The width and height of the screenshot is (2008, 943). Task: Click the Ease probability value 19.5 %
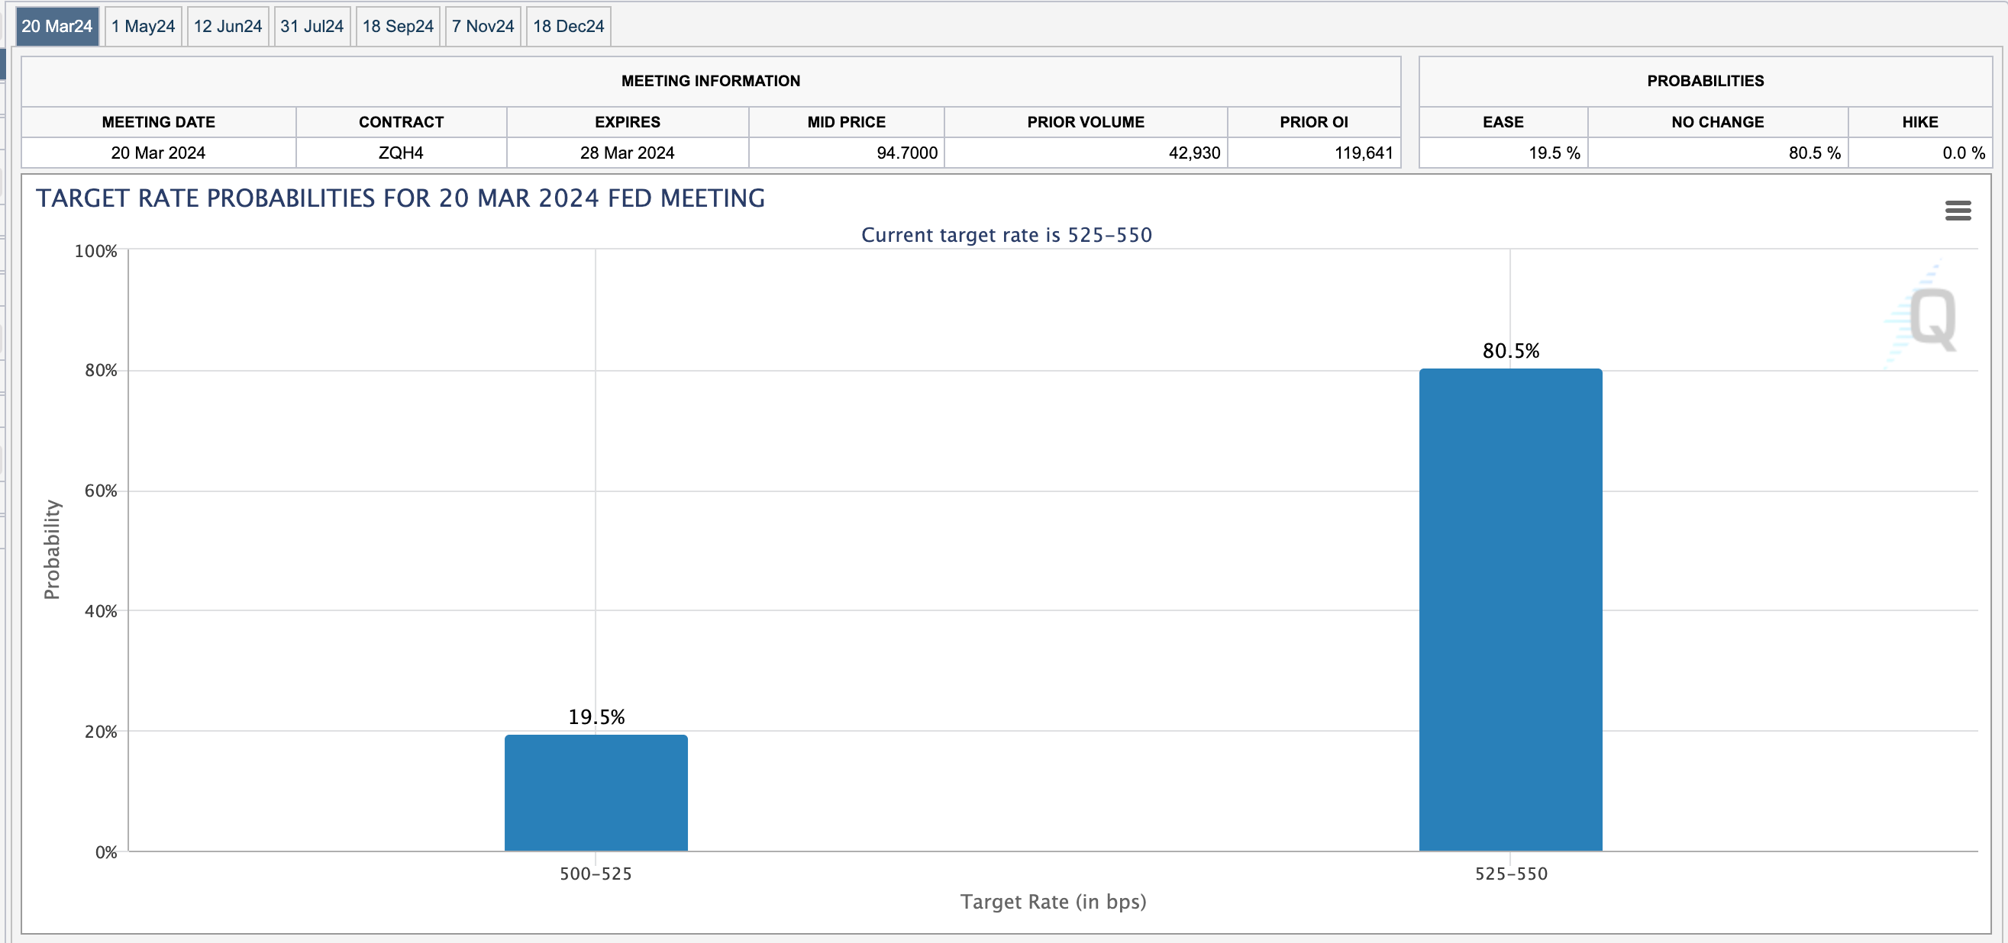[1554, 153]
